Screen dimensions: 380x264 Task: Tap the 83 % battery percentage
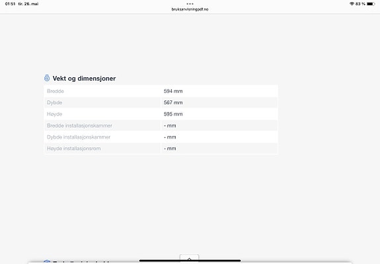pyautogui.click(x=360, y=3)
